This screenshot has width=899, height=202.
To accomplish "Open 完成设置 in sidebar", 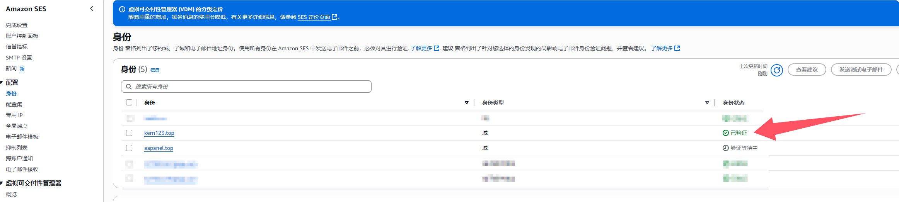I will tap(17, 25).
